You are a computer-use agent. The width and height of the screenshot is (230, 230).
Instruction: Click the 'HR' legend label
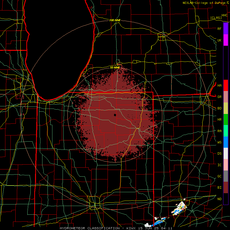(x=219, y=120)
